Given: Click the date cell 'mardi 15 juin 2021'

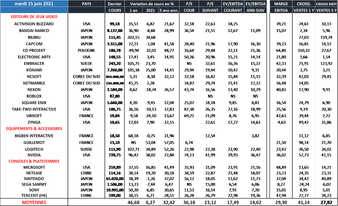Looking at the screenshot, I should click(34, 4).
